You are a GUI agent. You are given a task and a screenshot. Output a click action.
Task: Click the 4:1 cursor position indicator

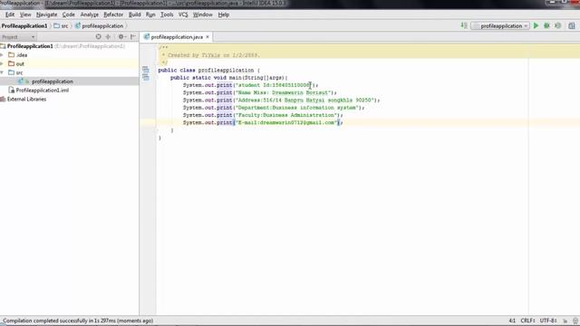click(x=512, y=321)
